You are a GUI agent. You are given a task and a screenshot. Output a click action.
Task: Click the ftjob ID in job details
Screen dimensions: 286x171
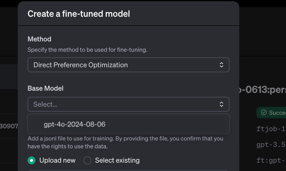coord(271,129)
